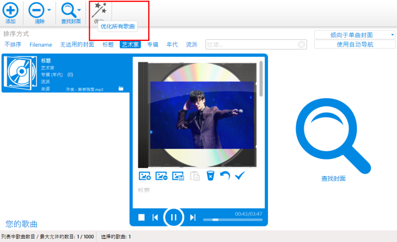Stop playback with the square button
Screen dimensions: 397x242
[x=141, y=218]
